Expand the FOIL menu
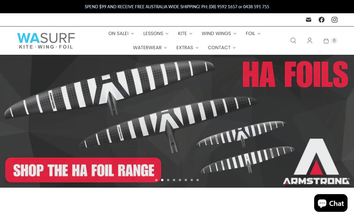354x218 pixels. 253,34
